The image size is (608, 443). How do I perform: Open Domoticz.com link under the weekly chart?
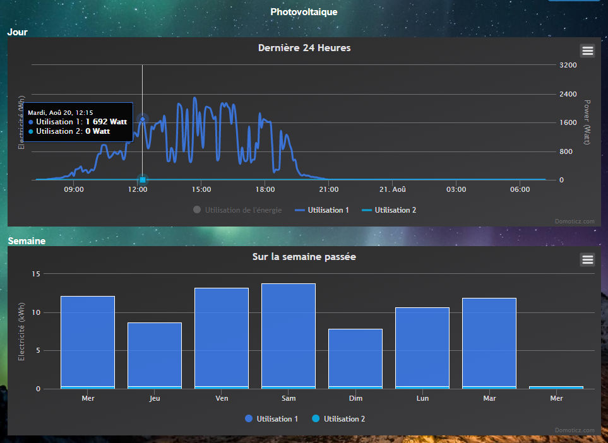576,430
